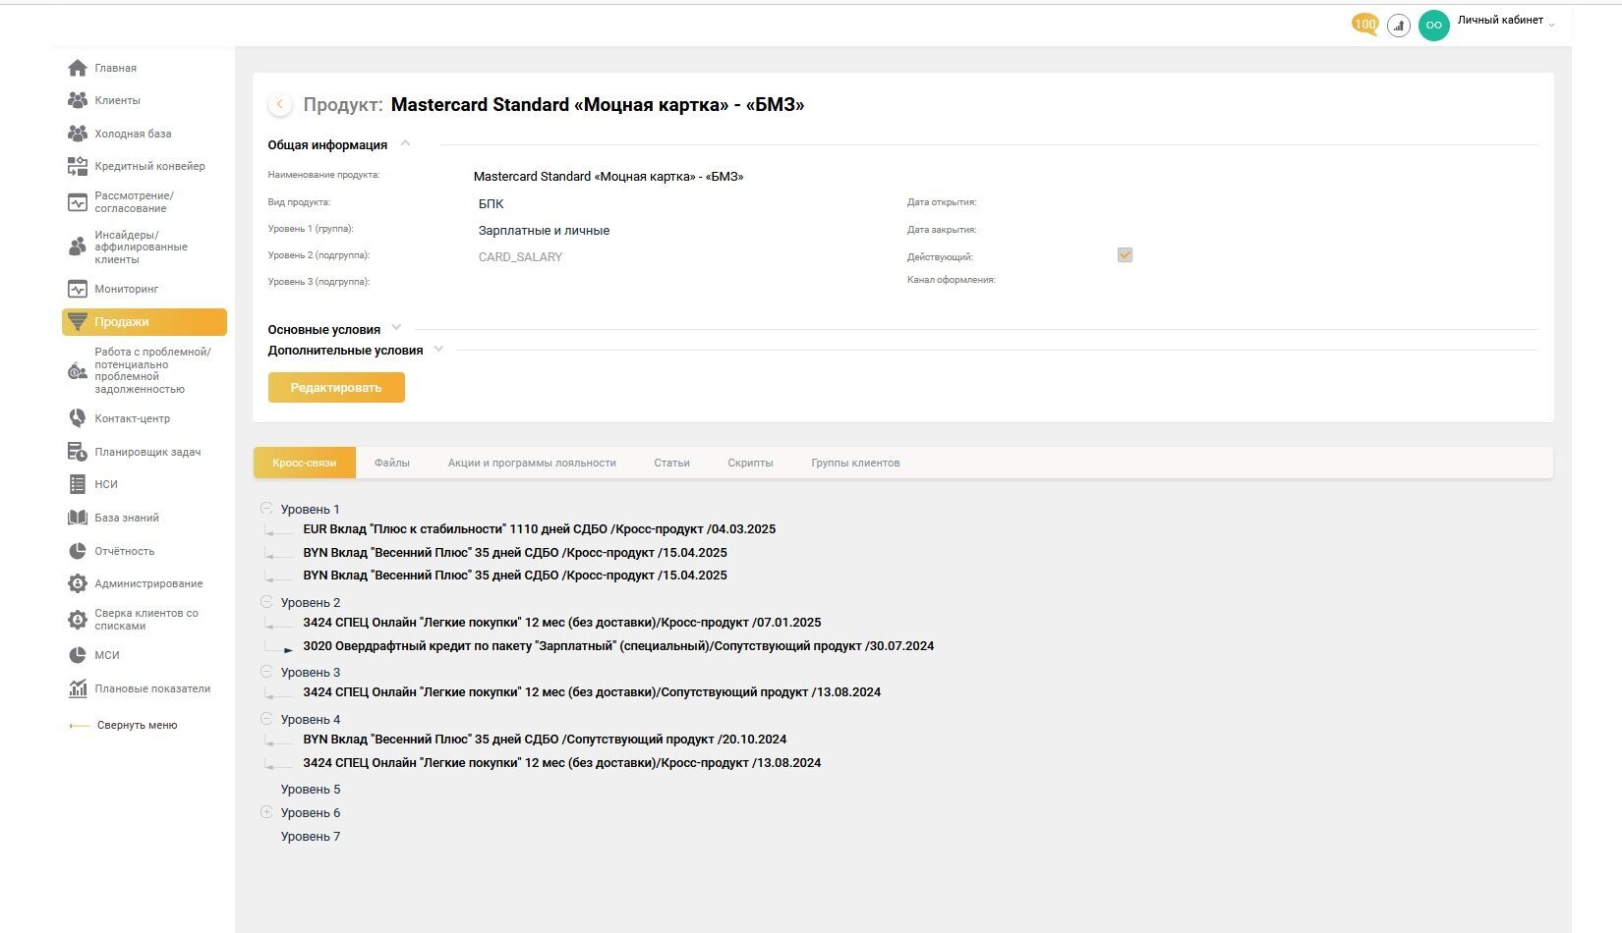Select BYN Вклад Весенний Плюс first Уровень 1 row
Screen dimensions: 1622x933
coord(515,553)
